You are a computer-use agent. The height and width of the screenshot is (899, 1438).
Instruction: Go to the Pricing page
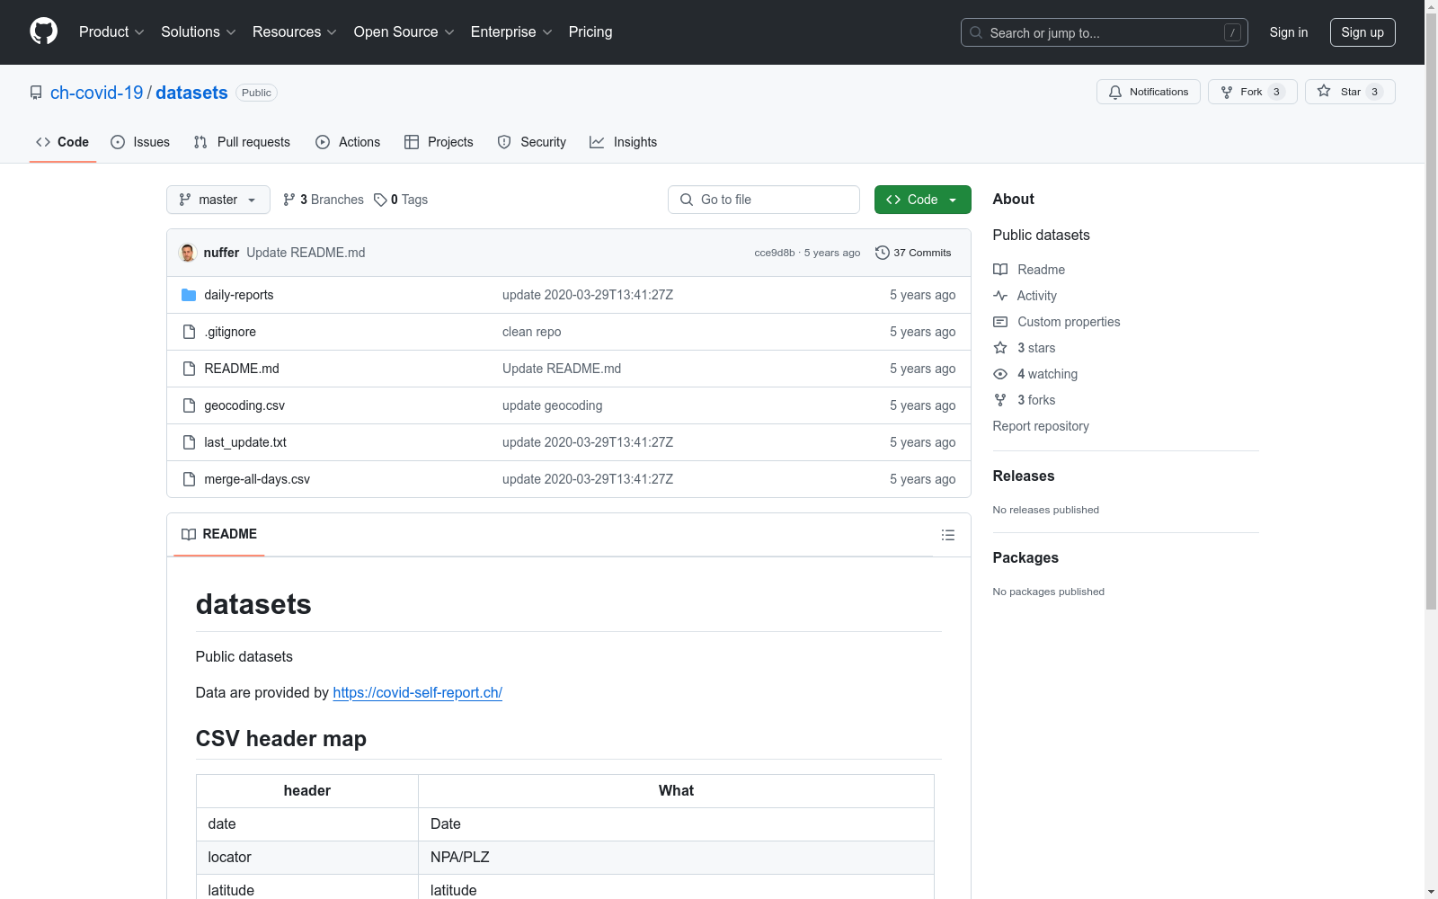coord(590,32)
